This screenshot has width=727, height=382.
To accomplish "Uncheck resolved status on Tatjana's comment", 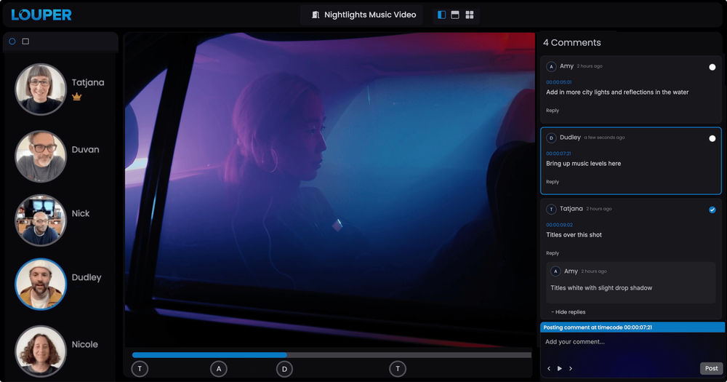I will (712, 210).
